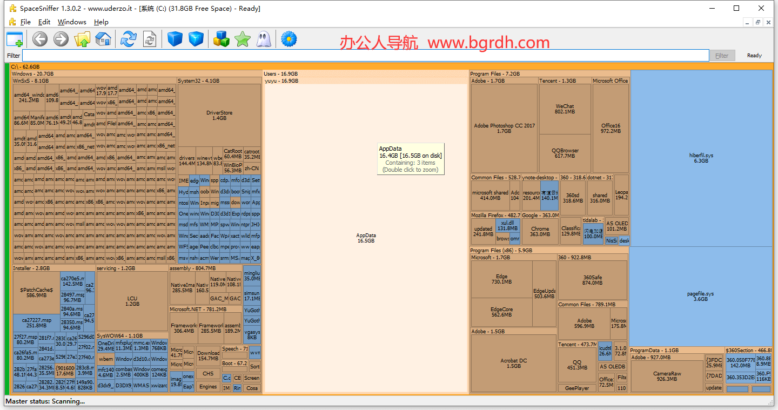Screen dimensions: 778x410
Task: Open the Help menu
Action: 101,22
